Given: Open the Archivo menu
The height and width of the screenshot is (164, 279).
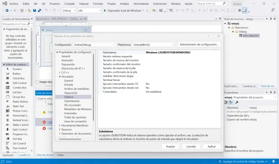Looking at the screenshot, I should tap(14, 4).
